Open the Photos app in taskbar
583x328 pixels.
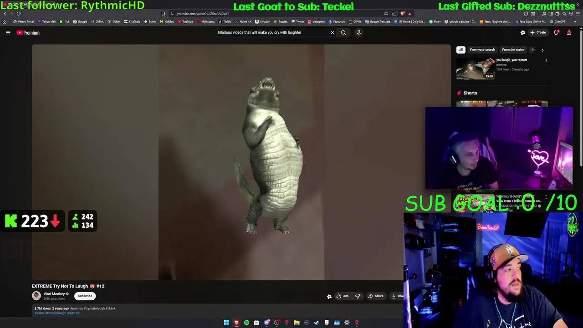coord(337,323)
